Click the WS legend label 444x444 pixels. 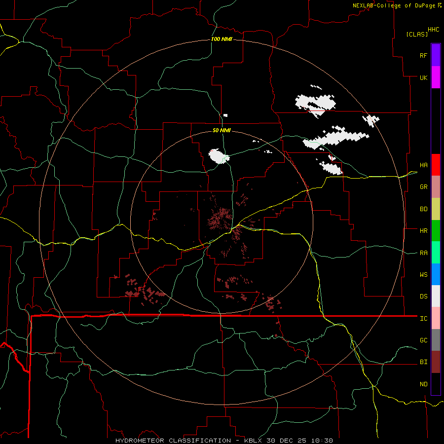[x=423, y=274]
